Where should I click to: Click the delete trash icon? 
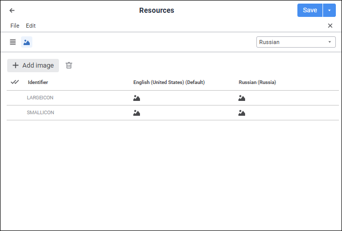point(69,66)
